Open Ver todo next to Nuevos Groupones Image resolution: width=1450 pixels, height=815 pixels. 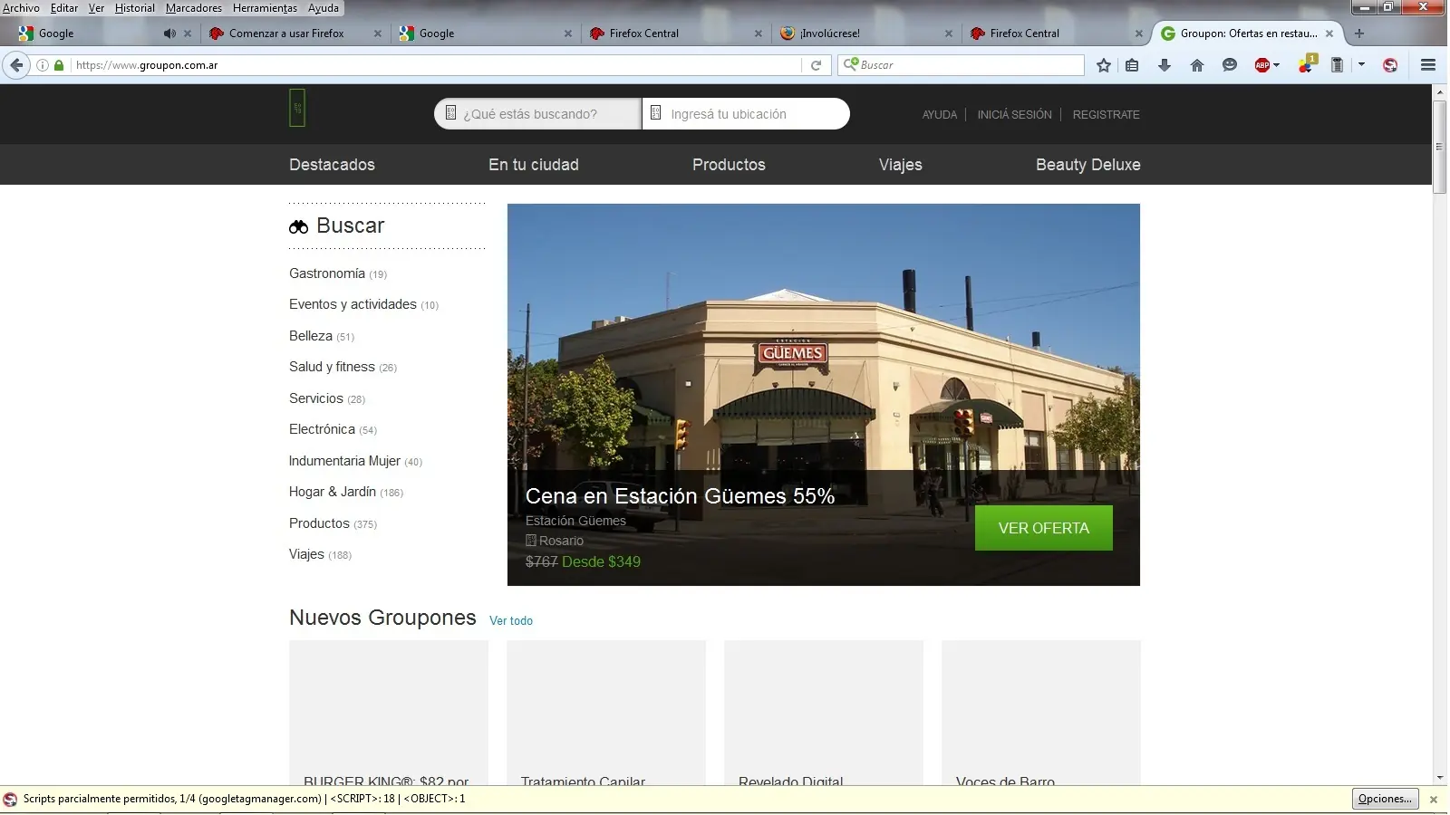coord(511,621)
